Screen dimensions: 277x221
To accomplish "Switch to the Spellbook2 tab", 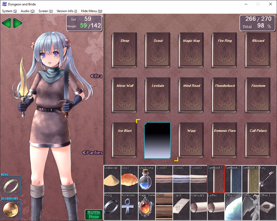I will 233,179.
